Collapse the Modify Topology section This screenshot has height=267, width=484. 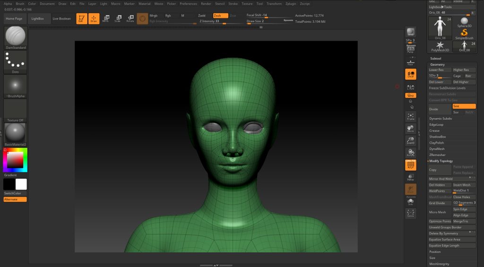coord(441,161)
